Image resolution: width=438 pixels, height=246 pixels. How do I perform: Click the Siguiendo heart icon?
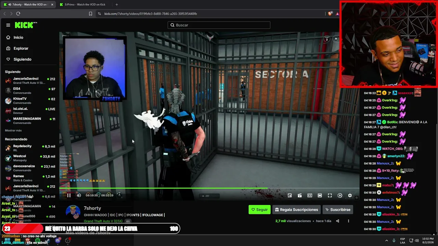[8, 59]
